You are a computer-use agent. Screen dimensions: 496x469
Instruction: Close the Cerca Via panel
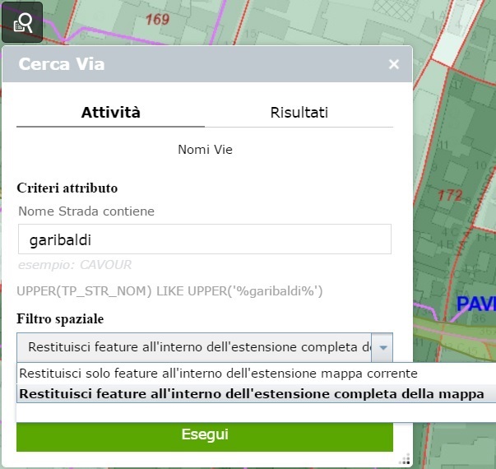pos(394,64)
